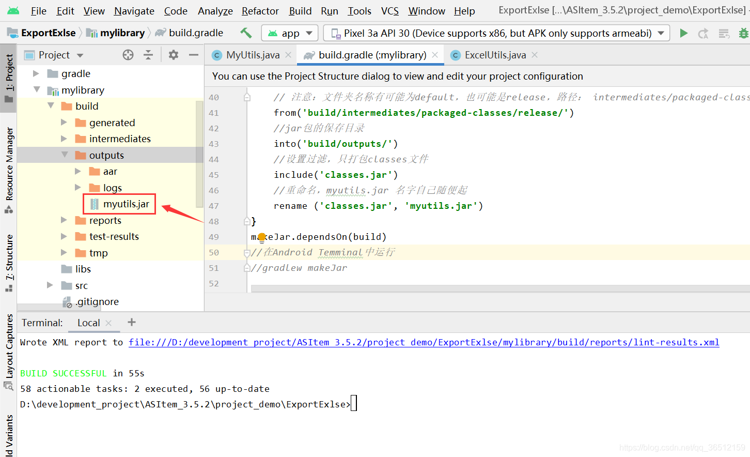Open the Layout Captures side panel

(9, 352)
